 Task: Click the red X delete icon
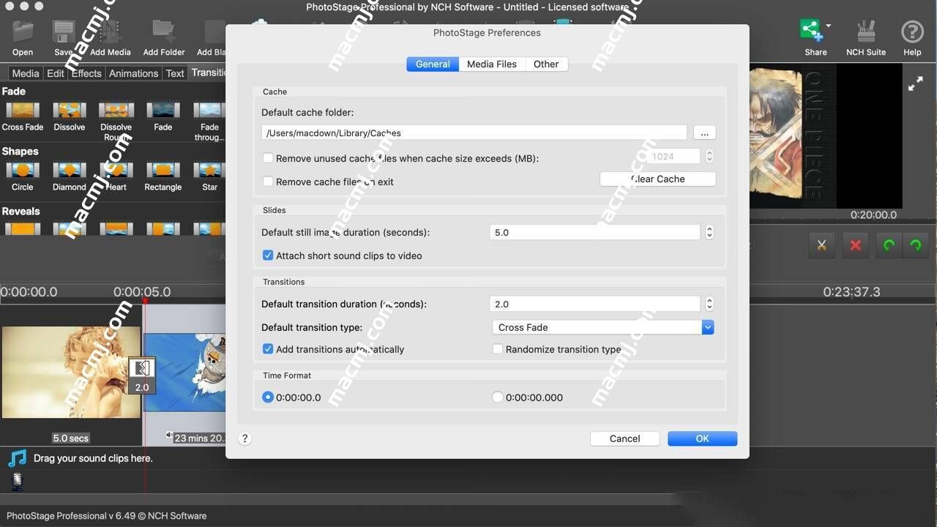pos(855,245)
